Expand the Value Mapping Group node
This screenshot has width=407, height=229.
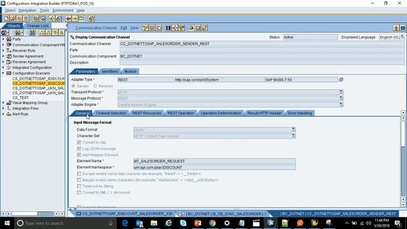(3, 103)
